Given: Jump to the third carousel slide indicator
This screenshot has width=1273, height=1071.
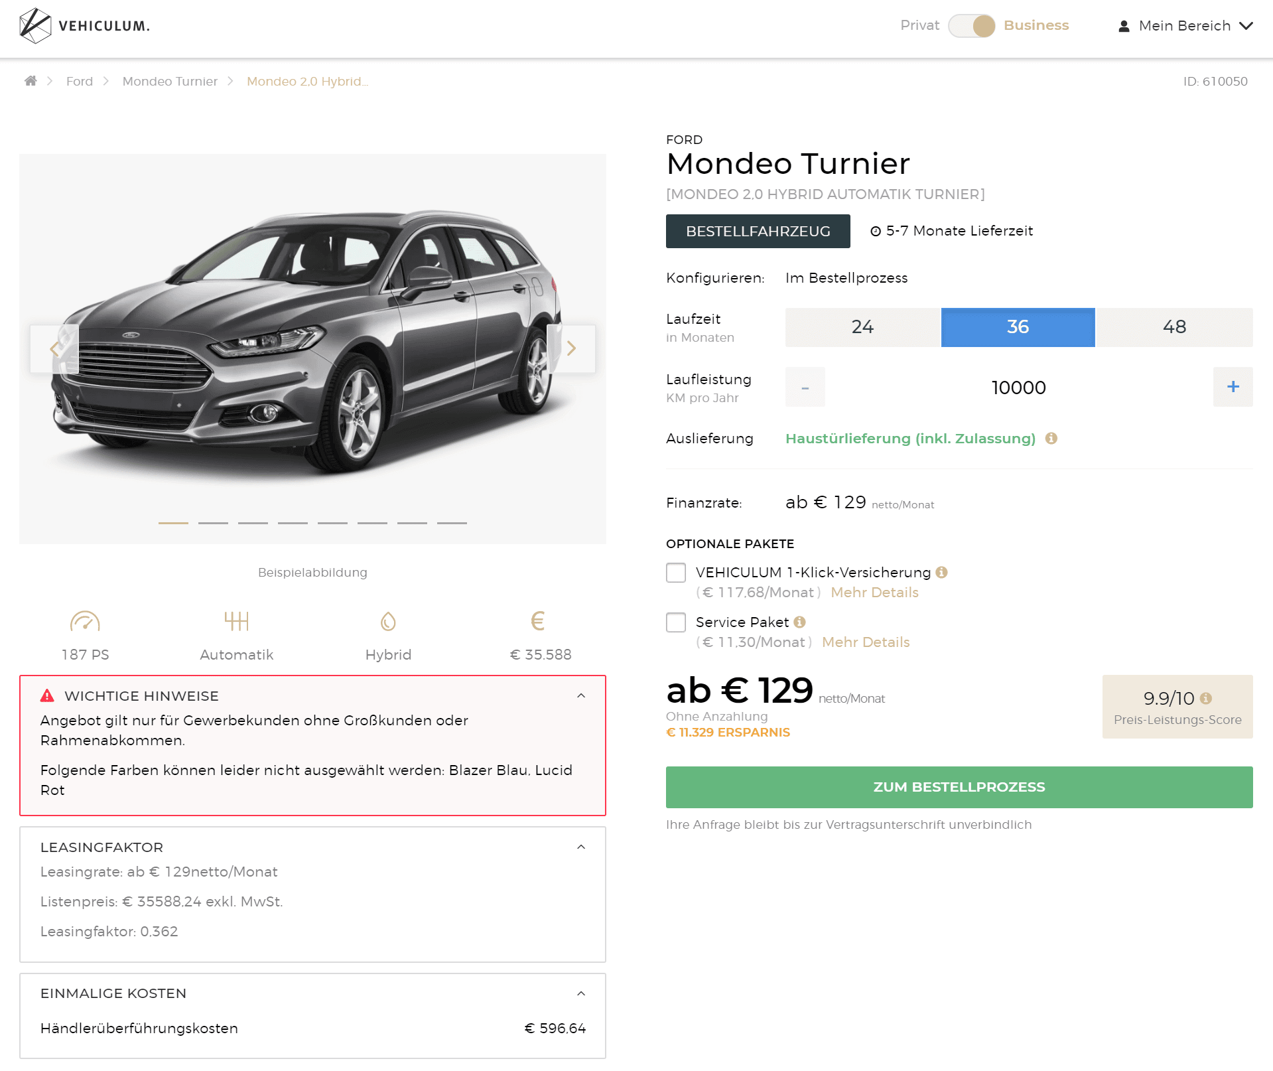Looking at the screenshot, I should point(253,523).
